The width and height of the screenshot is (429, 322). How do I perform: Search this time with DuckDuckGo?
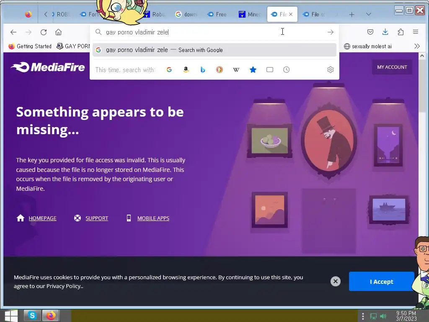tap(220, 70)
